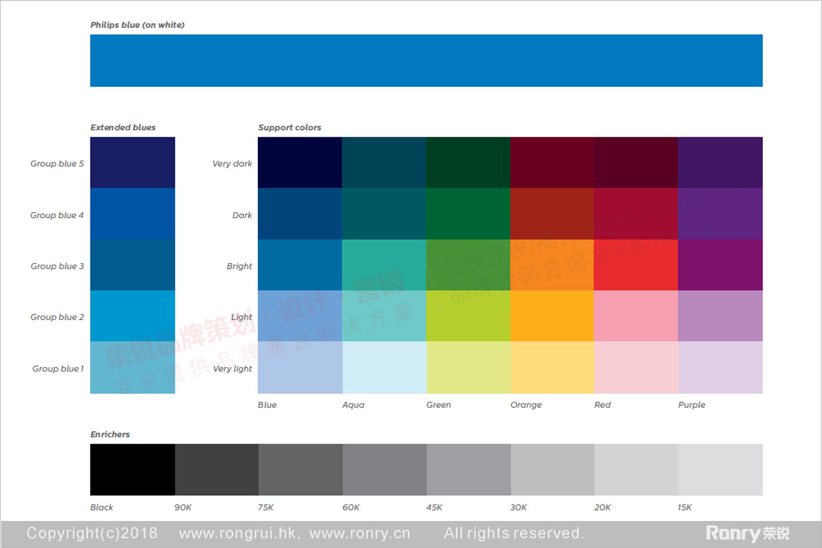Click the Ronry logo in the footer

pyautogui.click(x=747, y=533)
